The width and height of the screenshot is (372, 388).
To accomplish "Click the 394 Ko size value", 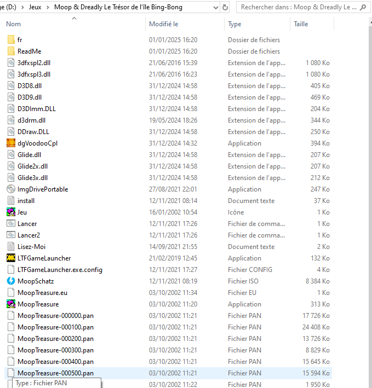I will click(320, 143).
